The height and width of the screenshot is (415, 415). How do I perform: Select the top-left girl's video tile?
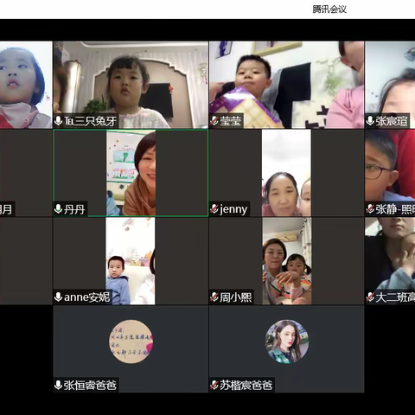[x=26, y=85]
